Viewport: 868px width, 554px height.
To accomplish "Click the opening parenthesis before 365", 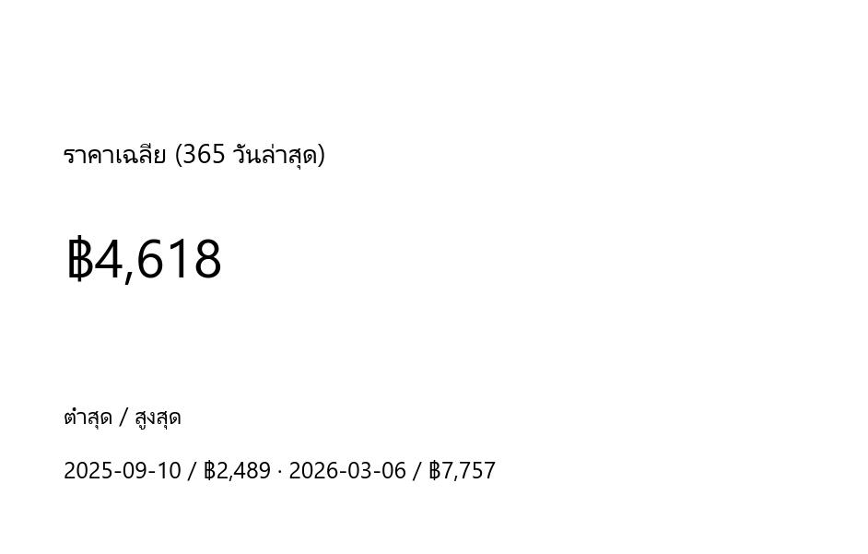I will (x=179, y=155).
